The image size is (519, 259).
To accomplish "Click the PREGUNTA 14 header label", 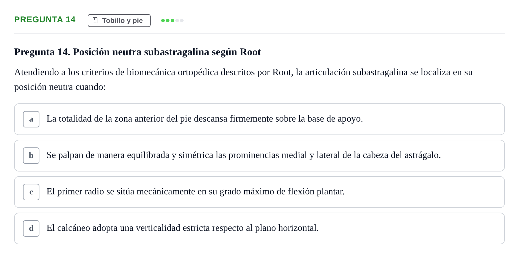I will pyautogui.click(x=45, y=19).
